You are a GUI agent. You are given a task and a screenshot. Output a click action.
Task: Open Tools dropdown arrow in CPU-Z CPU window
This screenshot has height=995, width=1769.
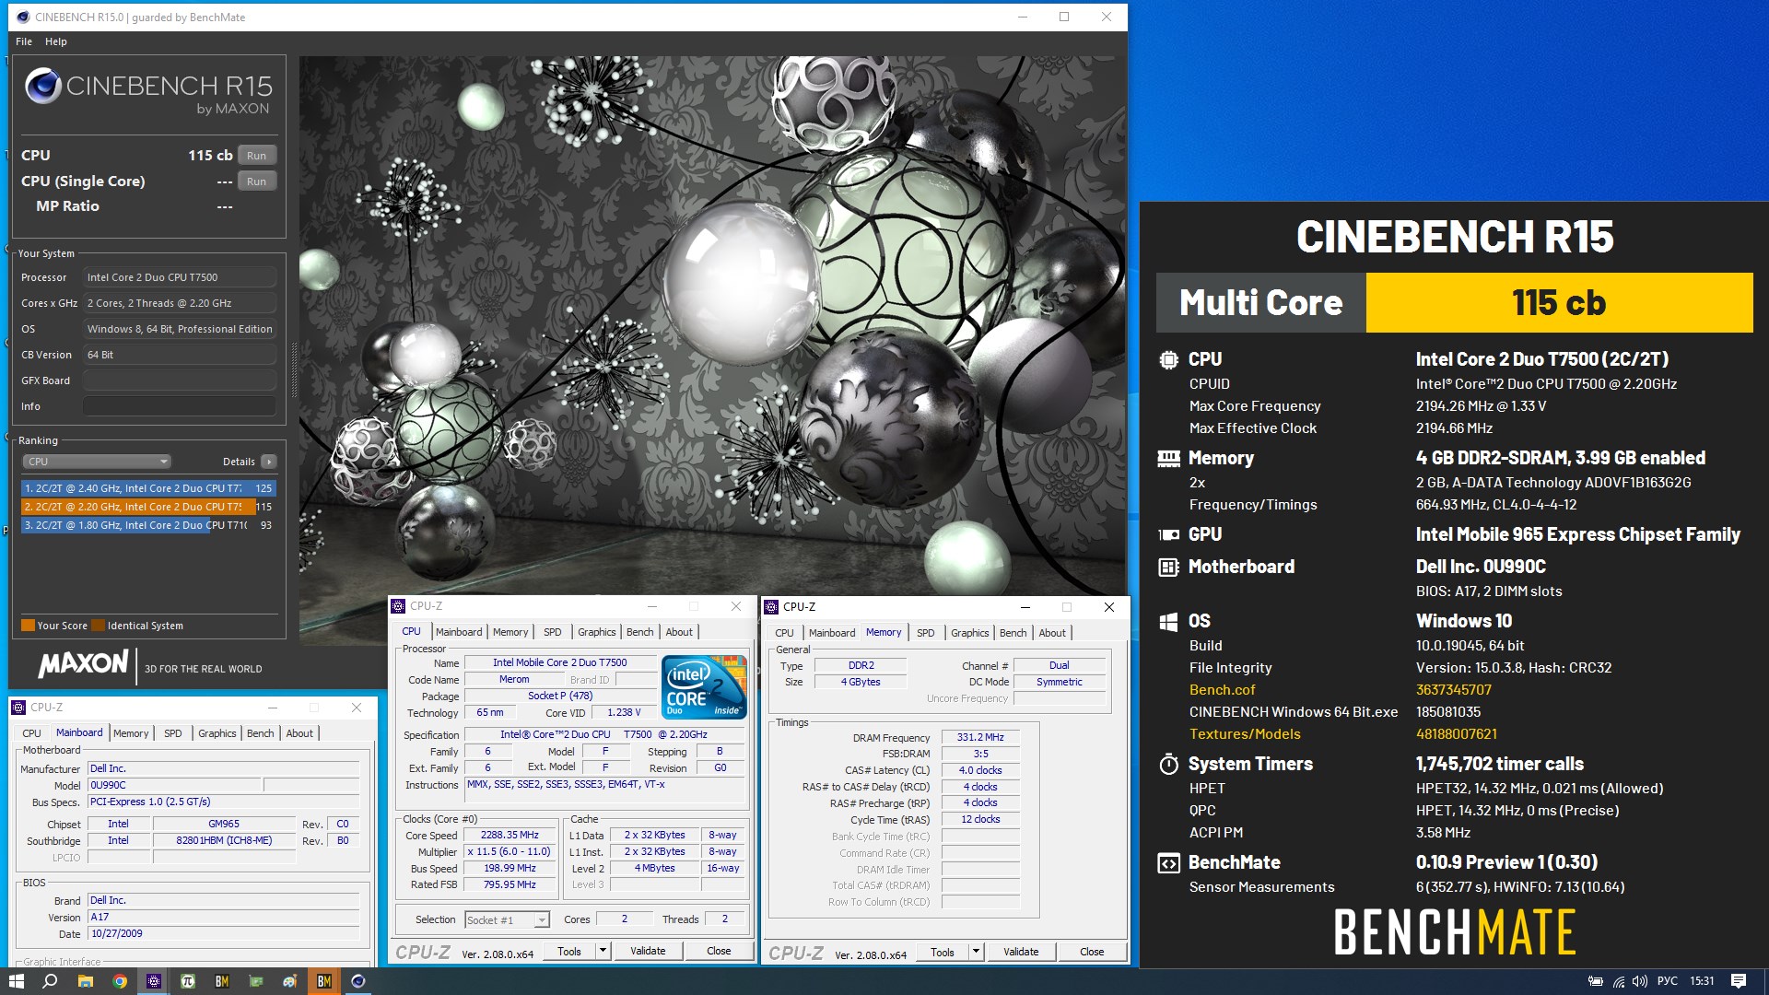pyautogui.click(x=603, y=951)
